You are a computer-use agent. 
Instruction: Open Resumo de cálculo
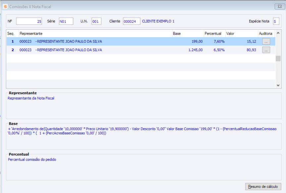263,187
